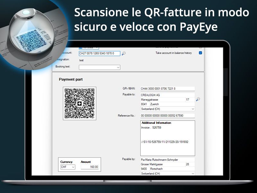Click the Amount field showing 160.00
Screen dimensions: 257x193
coord(90,167)
